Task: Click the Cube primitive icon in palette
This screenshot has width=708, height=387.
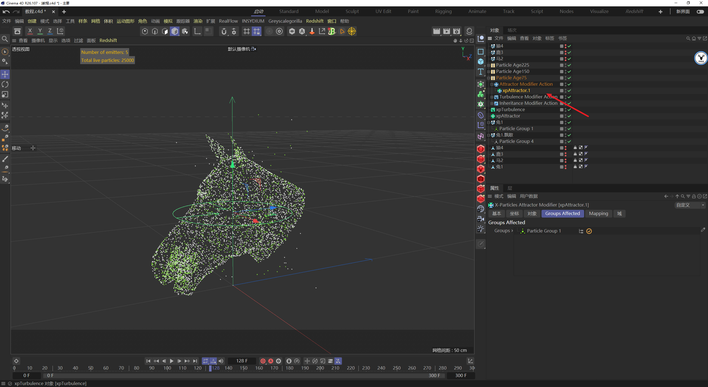Action: [481, 61]
